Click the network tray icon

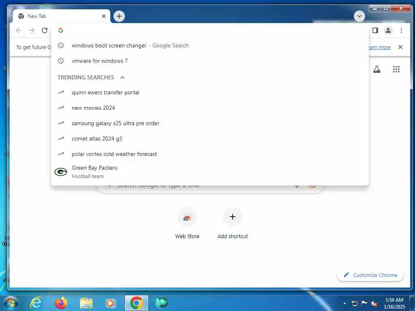pos(354,303)
